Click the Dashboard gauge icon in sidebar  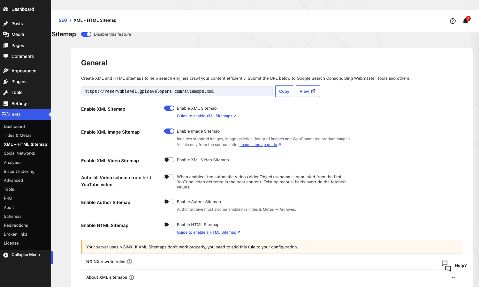tap(6, 9)
